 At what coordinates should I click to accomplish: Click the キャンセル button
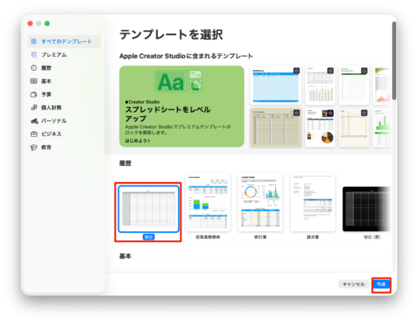click(x=354, y=285)
